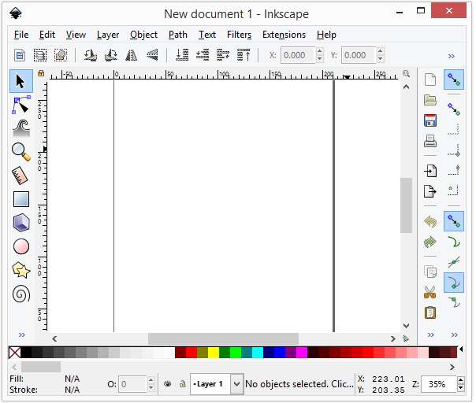
Task: Open the Filters menu
Action: (x=240, y=35)
